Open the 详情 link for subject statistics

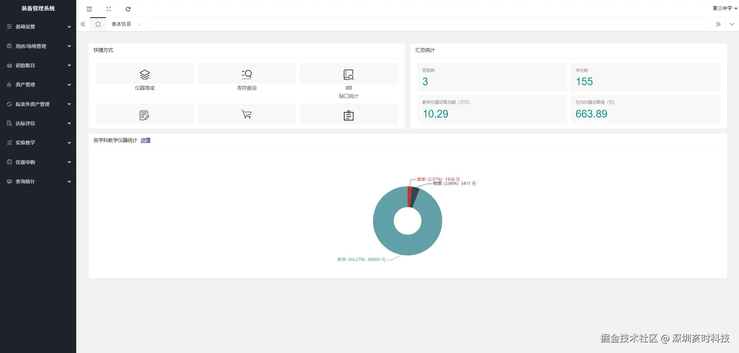coord(145,141)
